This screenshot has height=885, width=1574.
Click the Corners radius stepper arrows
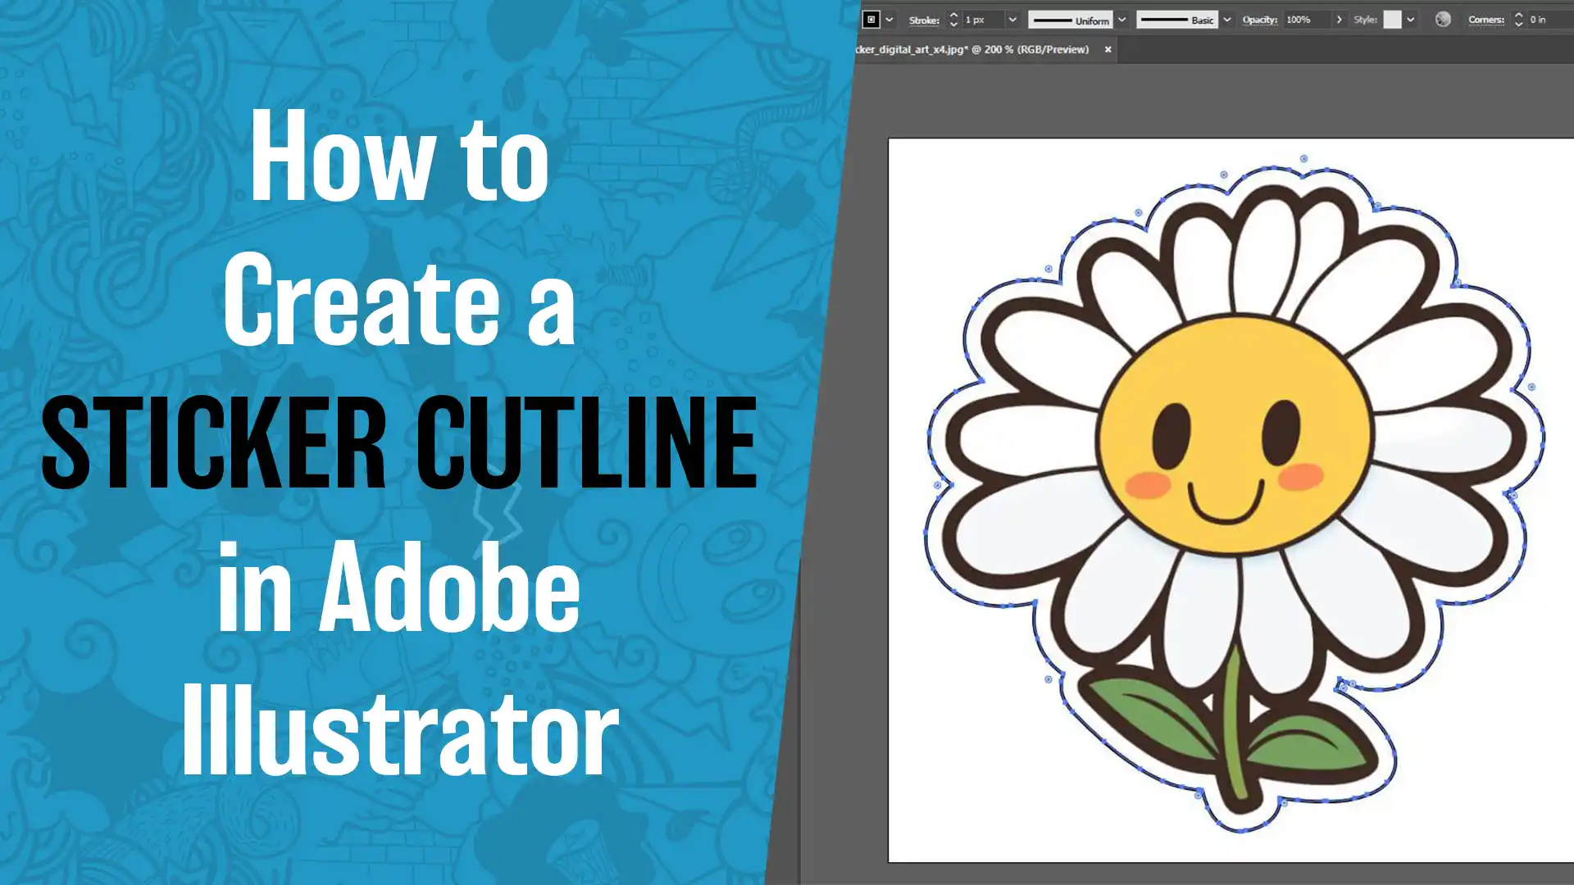1518,20
